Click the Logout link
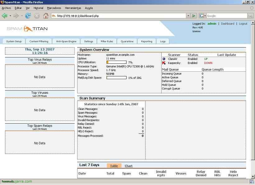The height and width of the screenshot is (185, 255). click(x=243, y=24)
